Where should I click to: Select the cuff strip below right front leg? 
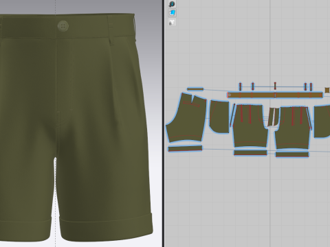(x=292, y=154)
